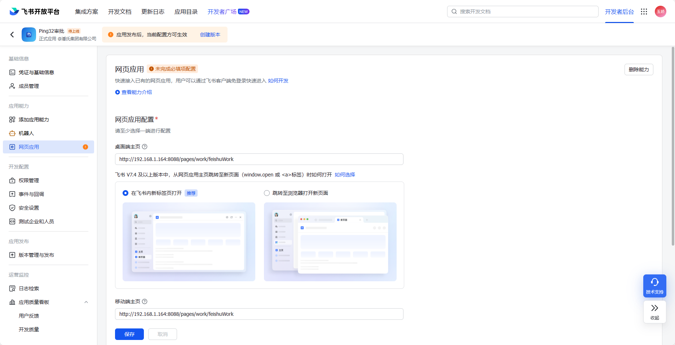
Task: Click help icon next to 移动端主页
Action: tap(145, 301)
